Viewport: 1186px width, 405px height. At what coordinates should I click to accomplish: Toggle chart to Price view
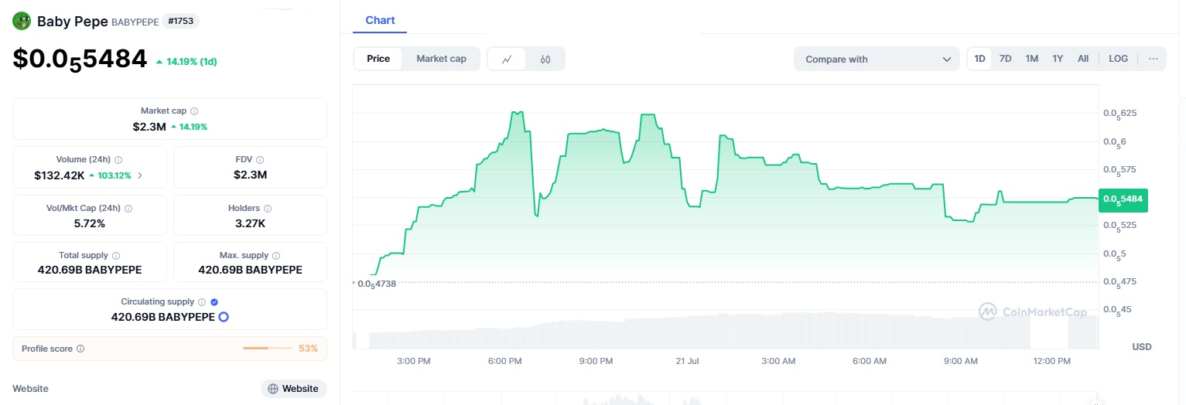tap(378, 59)
